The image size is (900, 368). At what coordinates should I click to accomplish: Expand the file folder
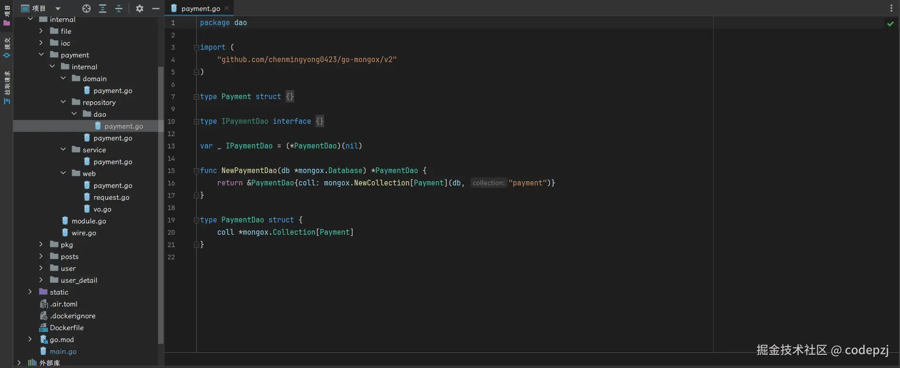(x=41, y=31)
